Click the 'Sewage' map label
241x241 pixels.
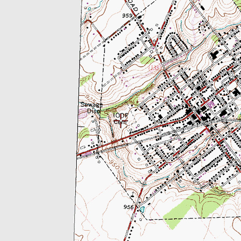coord(92,104)
